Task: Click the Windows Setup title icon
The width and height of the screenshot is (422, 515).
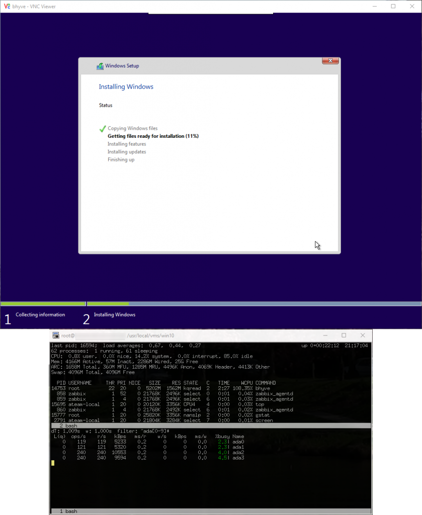Action: pos(100,66)
